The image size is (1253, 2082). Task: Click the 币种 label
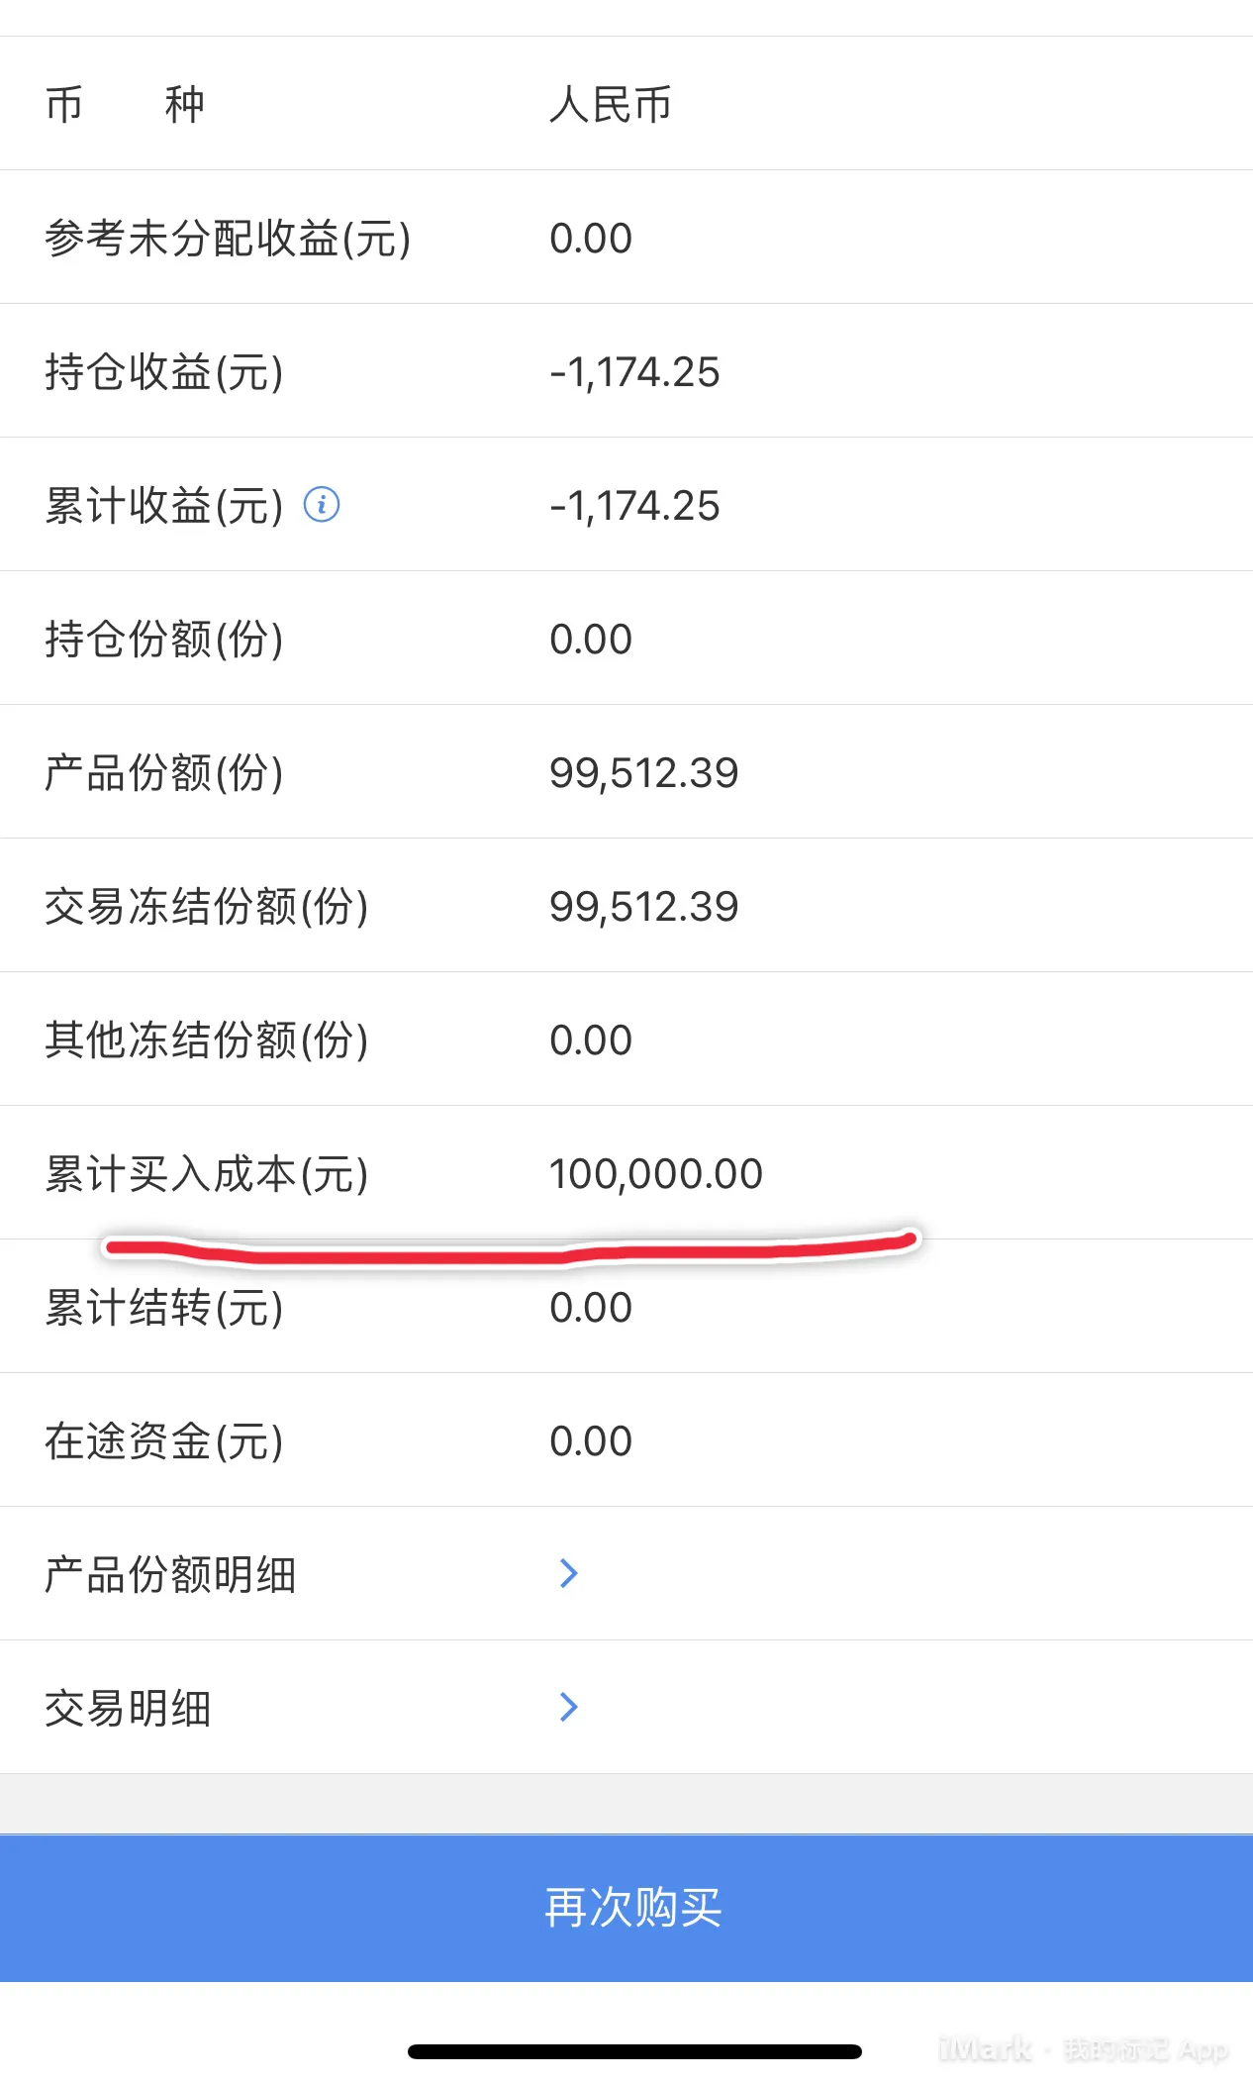tap(125, 104)
